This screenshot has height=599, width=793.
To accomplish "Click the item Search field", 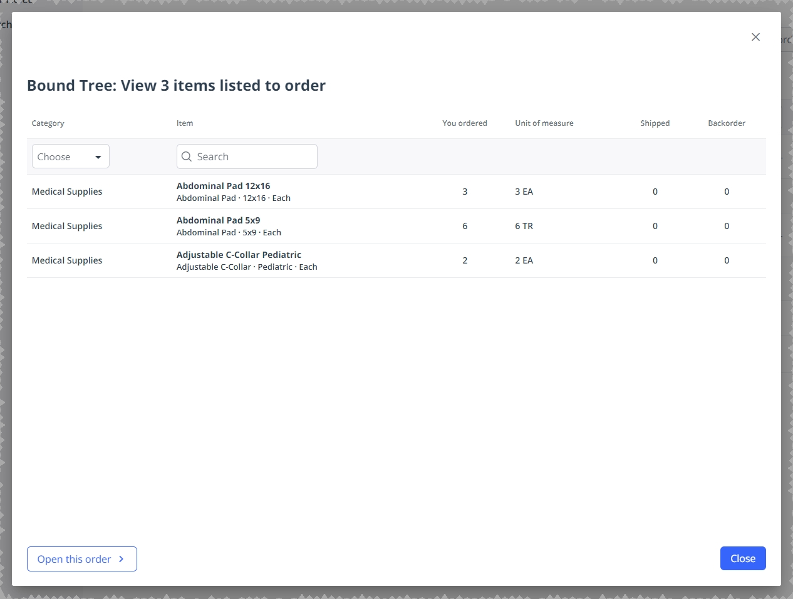I will (247, 156).
